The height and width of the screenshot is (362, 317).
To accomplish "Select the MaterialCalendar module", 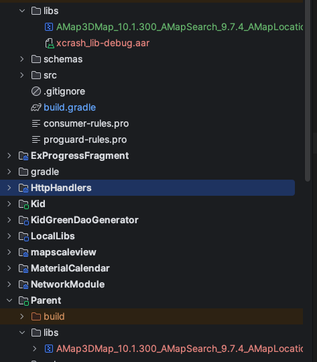I will [x=70, y=268].
